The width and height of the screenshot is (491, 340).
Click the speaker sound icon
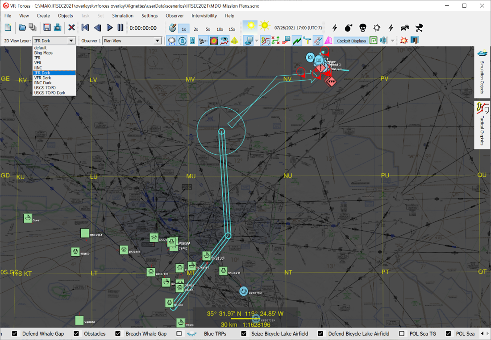[x=383, y=41]
